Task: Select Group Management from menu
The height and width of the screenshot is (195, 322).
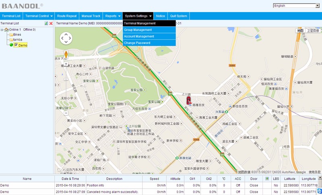Action: pos(138,30)
